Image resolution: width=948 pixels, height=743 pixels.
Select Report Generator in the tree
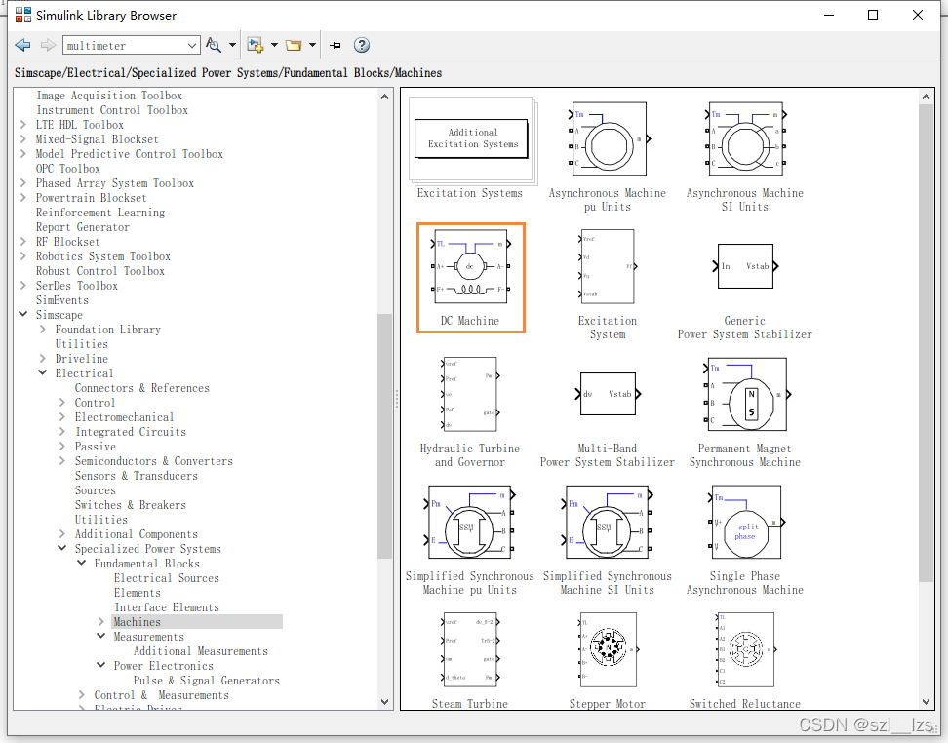[82, 227]
